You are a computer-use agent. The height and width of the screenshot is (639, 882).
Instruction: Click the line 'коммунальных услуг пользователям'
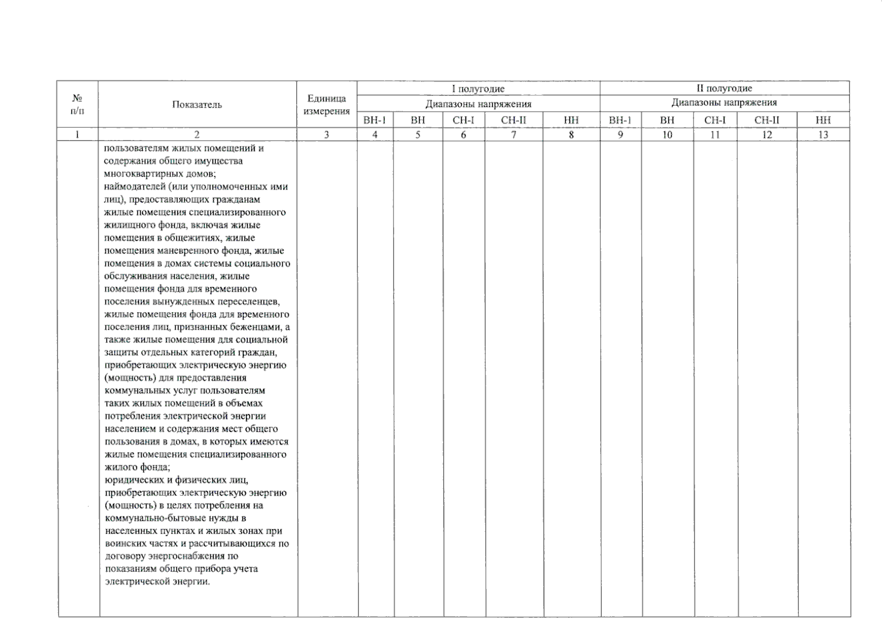tap(185, 390)
